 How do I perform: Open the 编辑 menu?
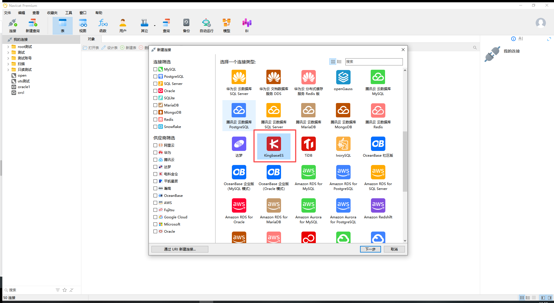point(22,13)
